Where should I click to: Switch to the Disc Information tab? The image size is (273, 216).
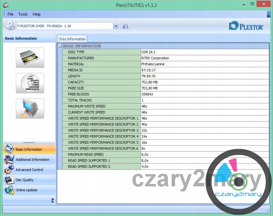tap(72, 39)
